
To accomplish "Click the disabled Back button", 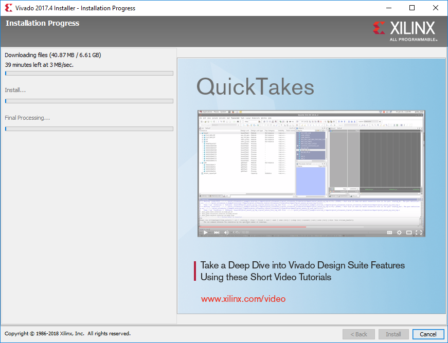I will 359,334.
